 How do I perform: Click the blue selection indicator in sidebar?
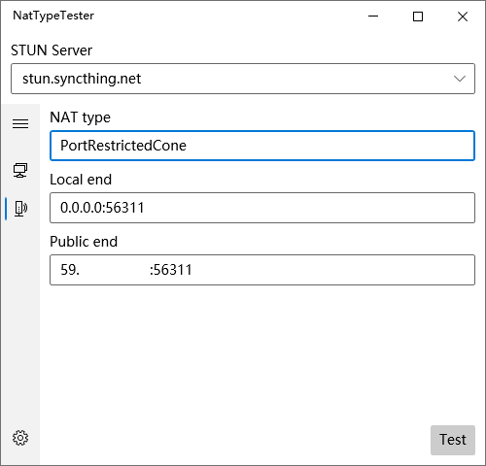pos(6,208)
